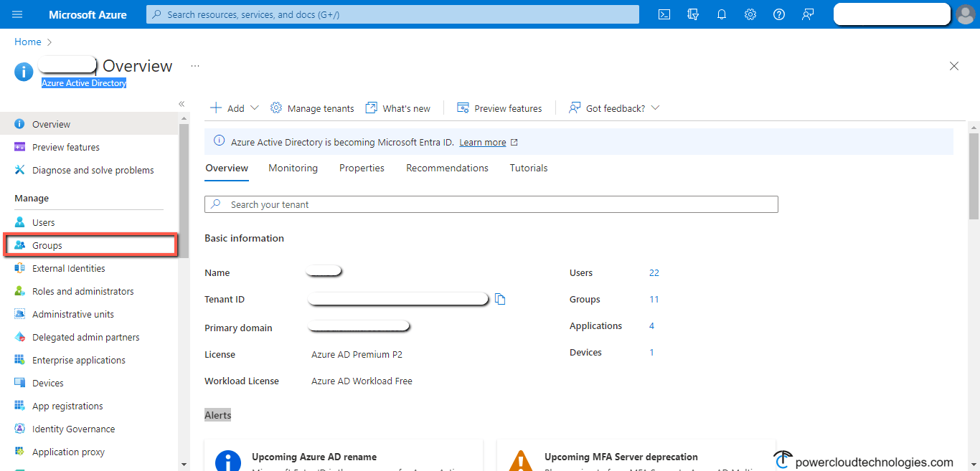Open Preview features in toolbar

tap(499, 108)
